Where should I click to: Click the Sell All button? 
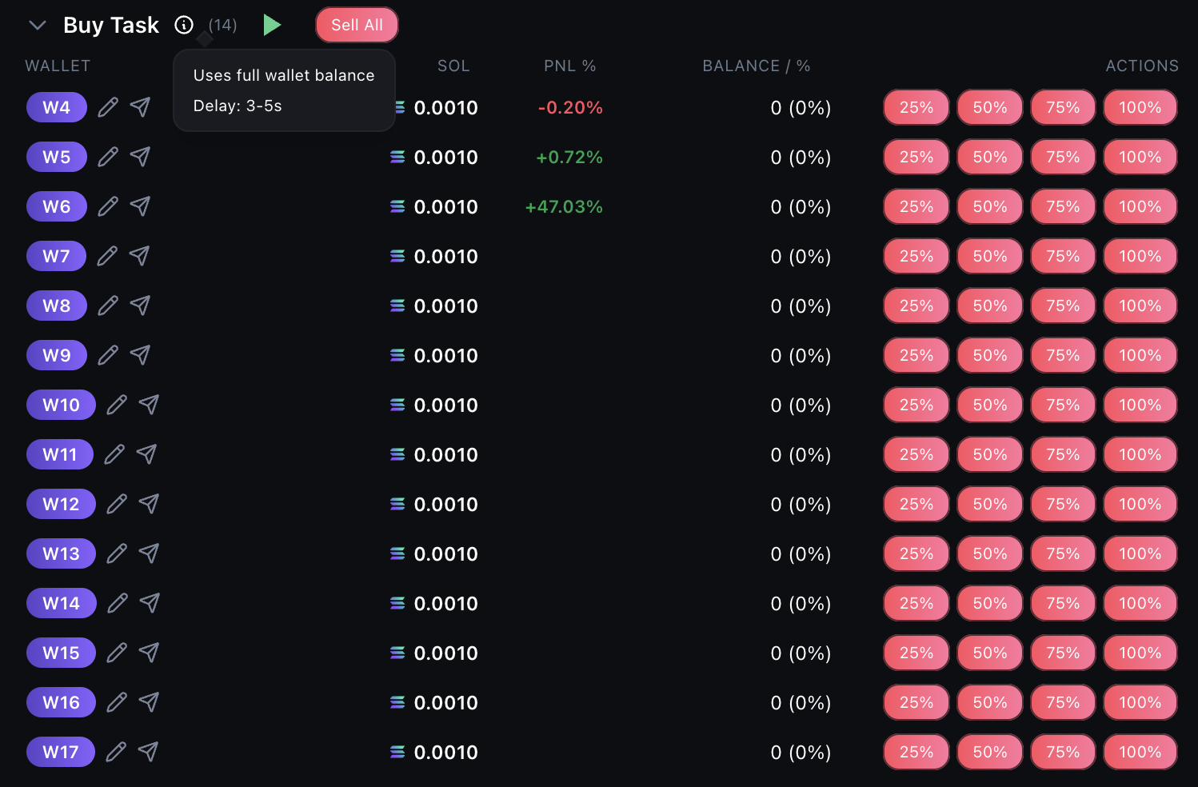357,25
